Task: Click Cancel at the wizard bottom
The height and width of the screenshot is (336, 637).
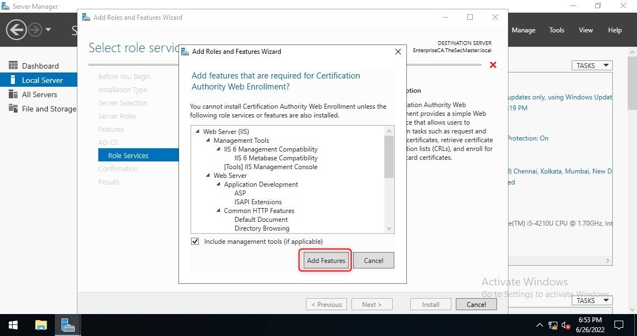Action: (x=476, y=304)
